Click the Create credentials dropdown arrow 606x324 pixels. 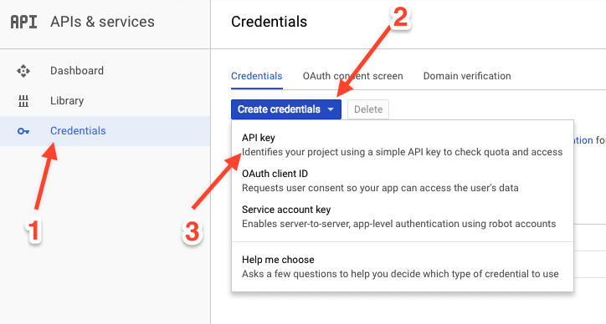tap(331, 109)
